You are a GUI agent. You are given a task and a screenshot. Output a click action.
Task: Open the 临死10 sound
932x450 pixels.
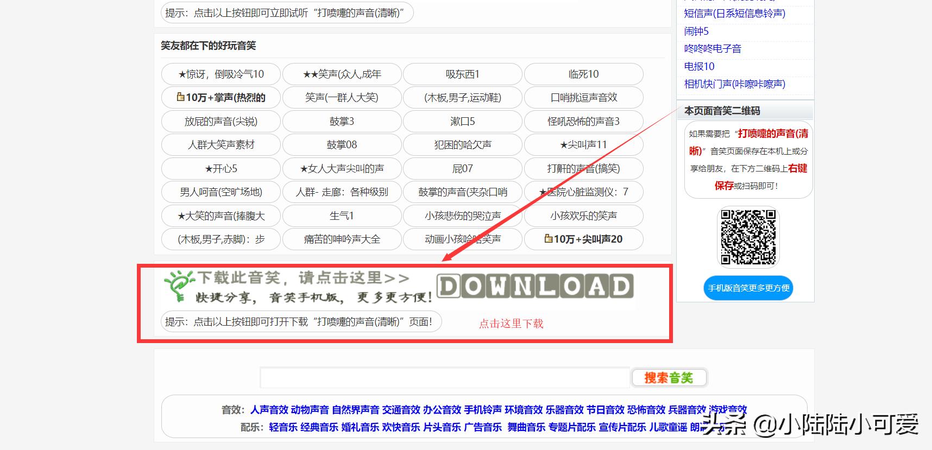tap(584, 74)
